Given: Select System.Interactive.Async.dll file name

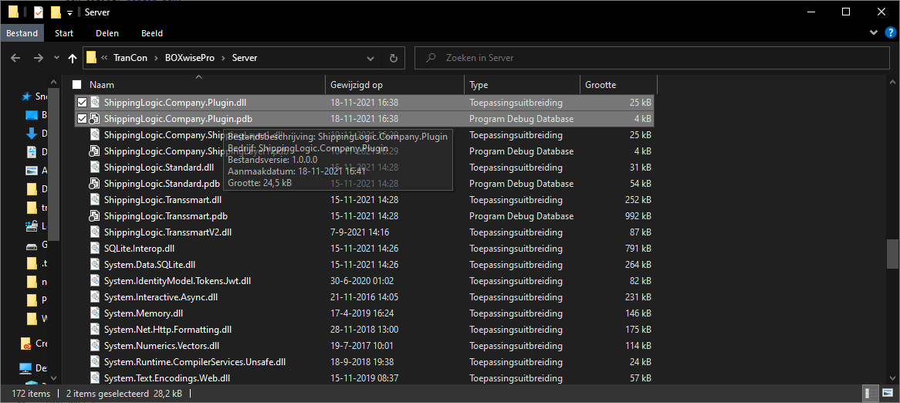Looking at the screenshot, I should 161,297.
